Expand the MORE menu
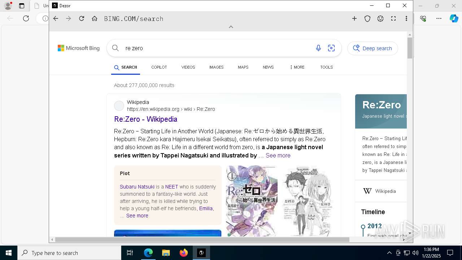 (297, 67)
